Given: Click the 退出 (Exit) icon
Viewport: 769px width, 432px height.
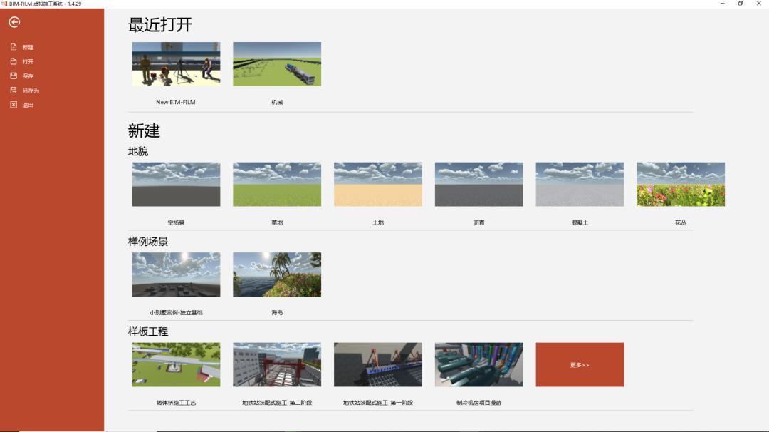Looking at the screenshot, I should point(13,105).
